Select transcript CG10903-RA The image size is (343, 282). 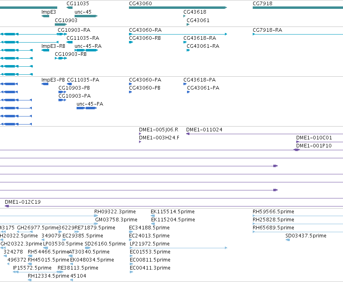point(74,30)
